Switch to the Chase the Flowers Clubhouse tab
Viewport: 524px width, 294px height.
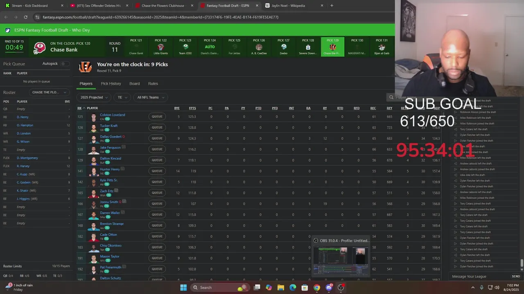point(164,6)
